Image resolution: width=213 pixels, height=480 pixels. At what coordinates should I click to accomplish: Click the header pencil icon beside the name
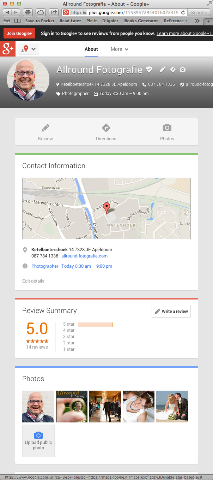[x=162, y=70]
